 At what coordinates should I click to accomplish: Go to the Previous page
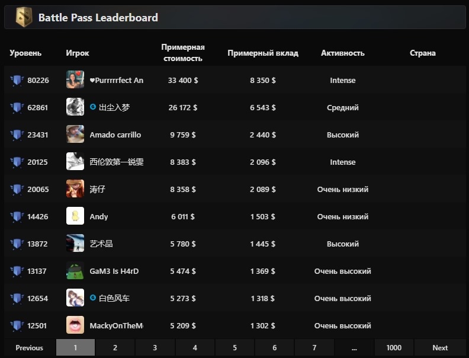(x=30, y=347)
